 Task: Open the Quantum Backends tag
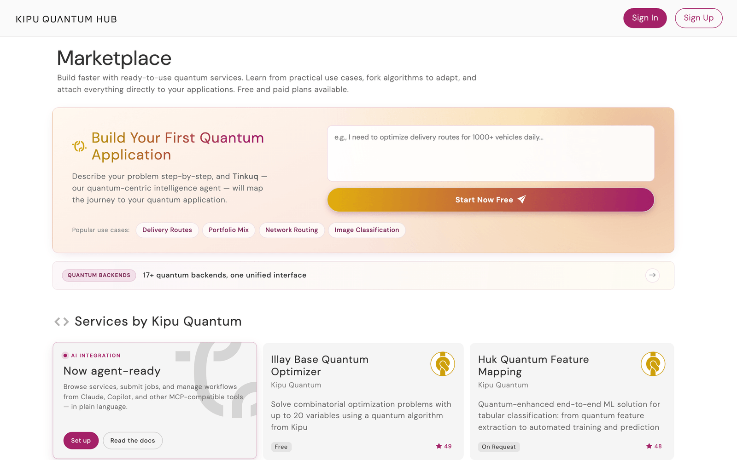(99, 275)
